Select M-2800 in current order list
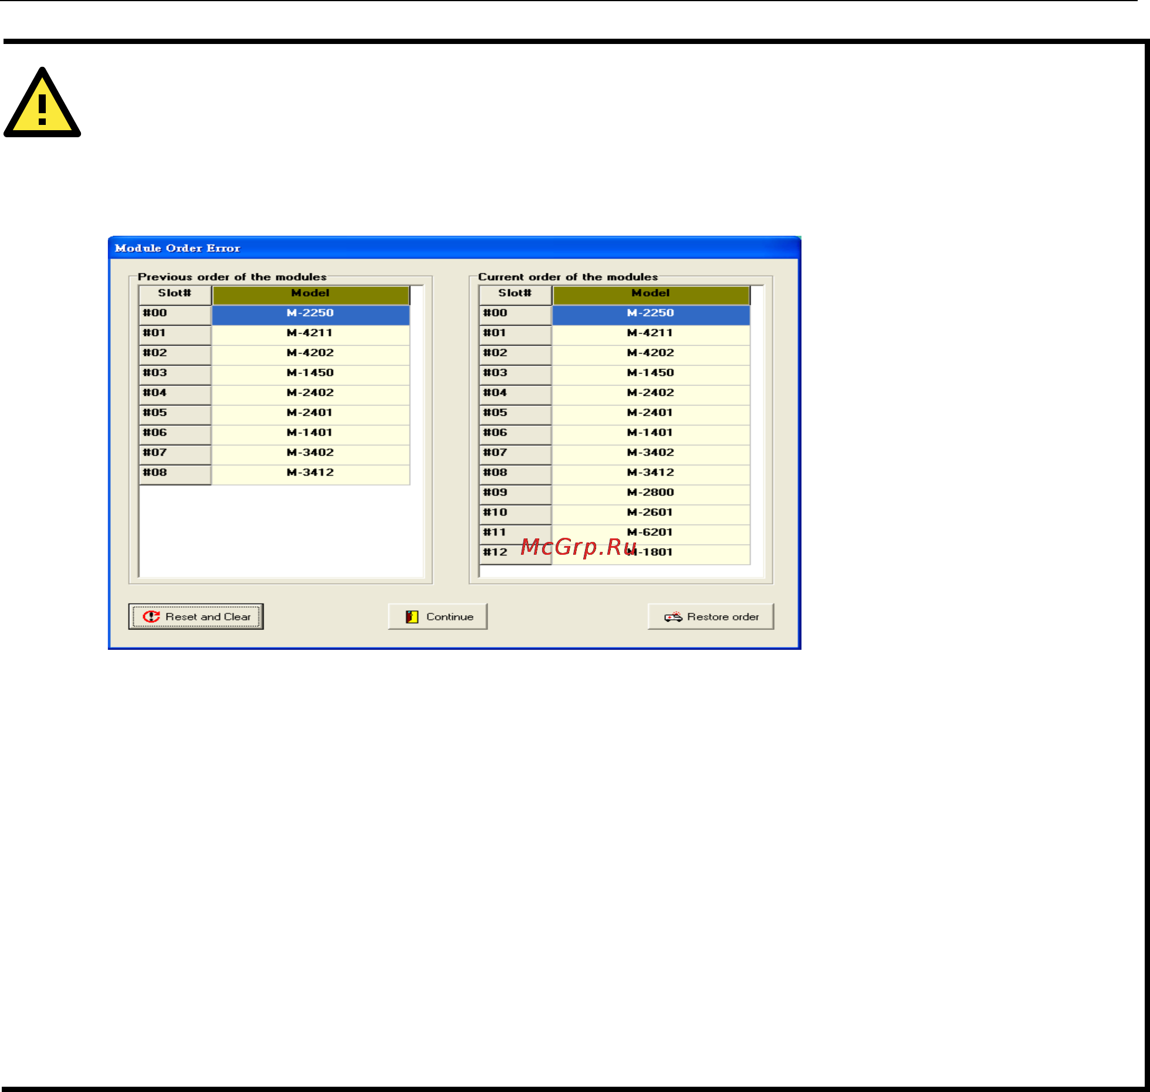This screenshot has height=1092, width=1150. pyautogui.click(x=651, y=494)
